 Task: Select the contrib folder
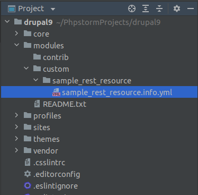[x=99, y=57]
